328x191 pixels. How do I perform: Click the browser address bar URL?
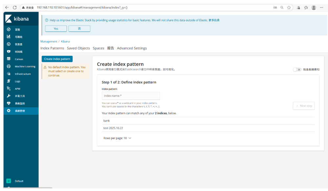point(82,8)
